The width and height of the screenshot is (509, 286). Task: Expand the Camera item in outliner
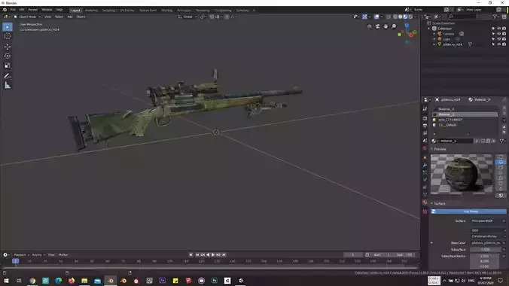[x=434, y=34]
